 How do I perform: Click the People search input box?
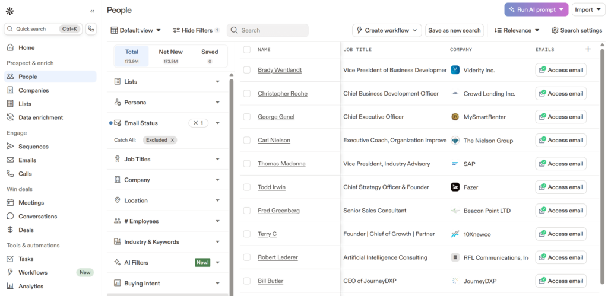point(268,30)
